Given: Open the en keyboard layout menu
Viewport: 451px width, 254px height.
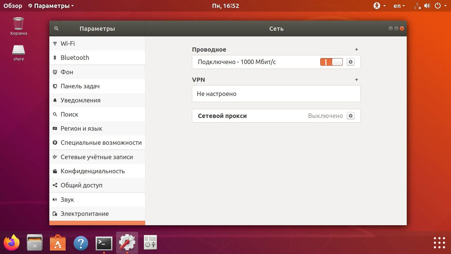Looking at the screenshot, I should pos(399,6).
